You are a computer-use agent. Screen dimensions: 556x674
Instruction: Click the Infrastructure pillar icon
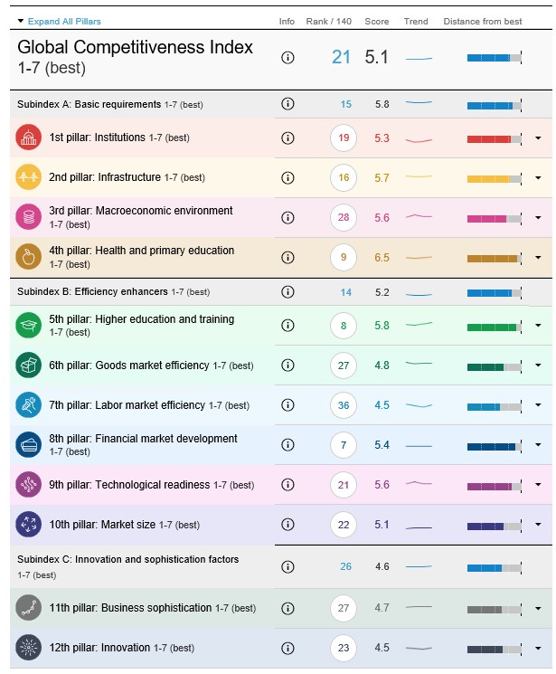coord(28,177)
